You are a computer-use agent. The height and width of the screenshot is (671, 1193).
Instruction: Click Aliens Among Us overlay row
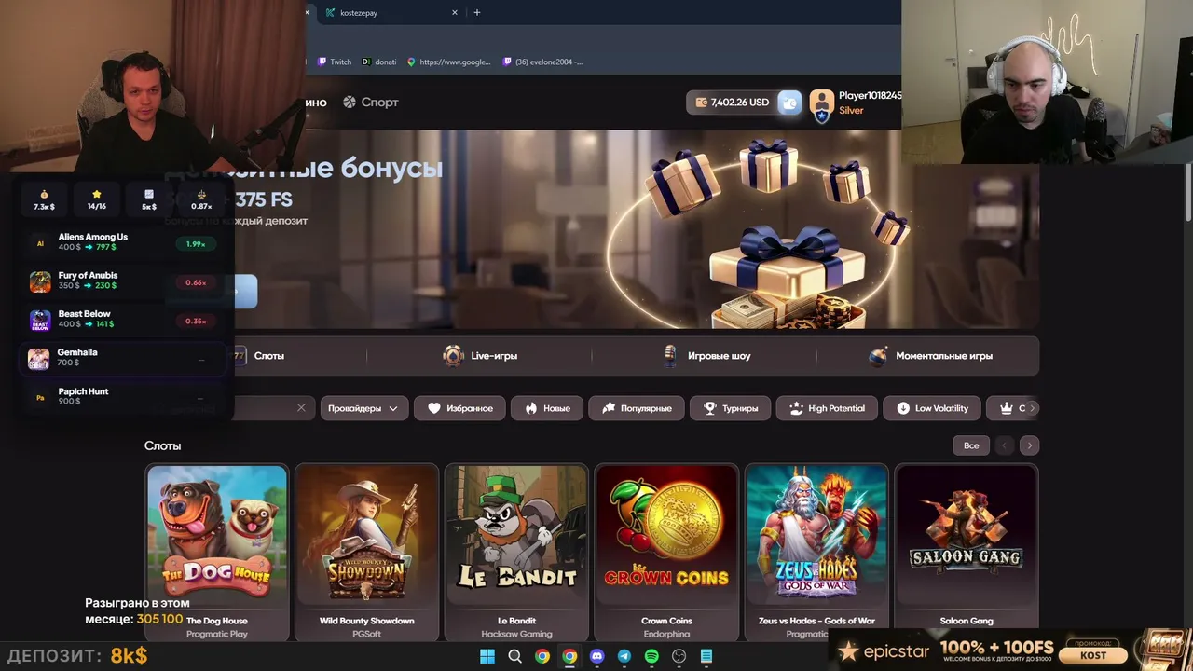(125, 243)
